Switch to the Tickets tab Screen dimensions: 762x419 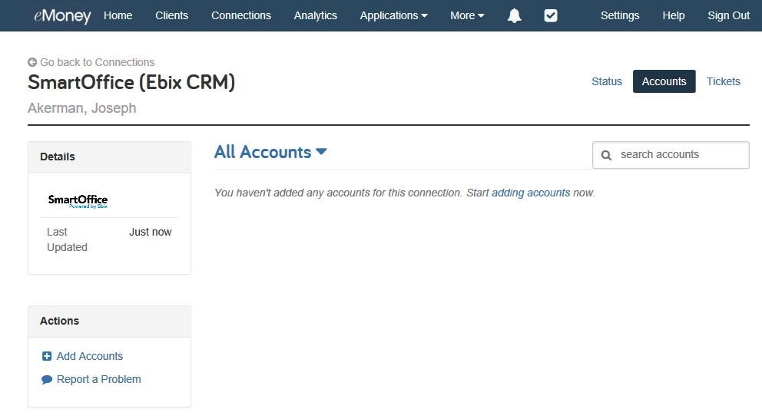point(723,81)
